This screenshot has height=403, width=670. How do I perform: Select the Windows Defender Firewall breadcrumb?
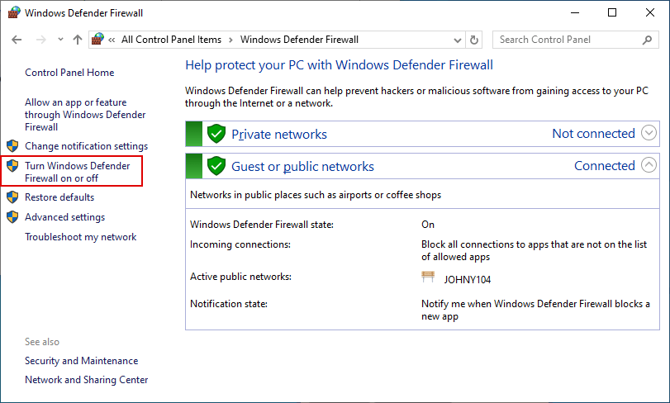click(x=299, y=40)
